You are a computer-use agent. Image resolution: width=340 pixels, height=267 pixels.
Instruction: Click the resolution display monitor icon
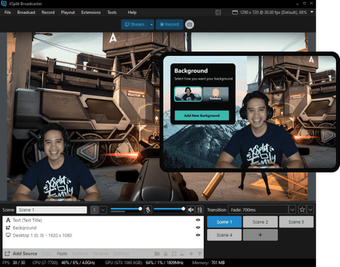[x=235, y=12]
